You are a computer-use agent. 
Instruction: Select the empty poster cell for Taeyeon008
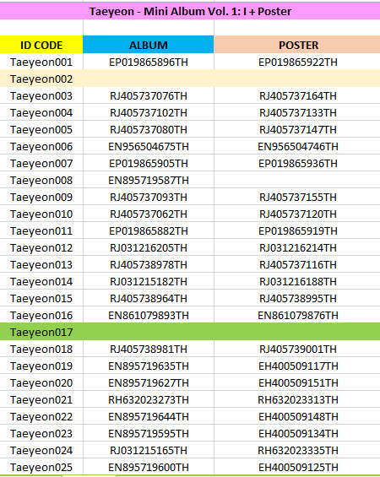point(297,181)
